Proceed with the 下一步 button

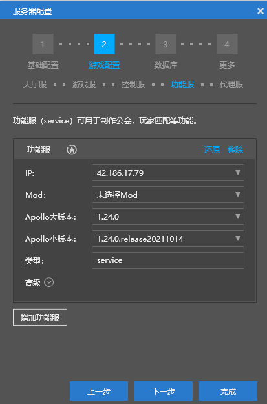(x=164, y=391)
